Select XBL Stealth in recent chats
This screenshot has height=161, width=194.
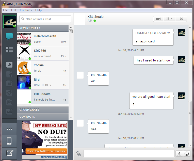[x=43, y=97]
